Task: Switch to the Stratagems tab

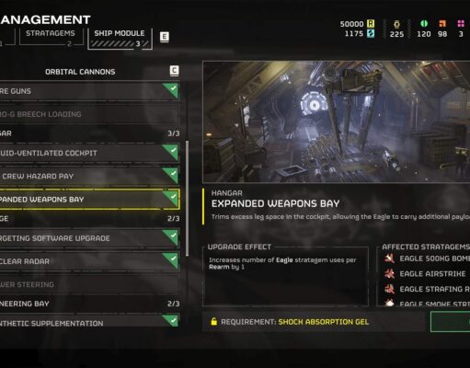Action: click(51, 37)
